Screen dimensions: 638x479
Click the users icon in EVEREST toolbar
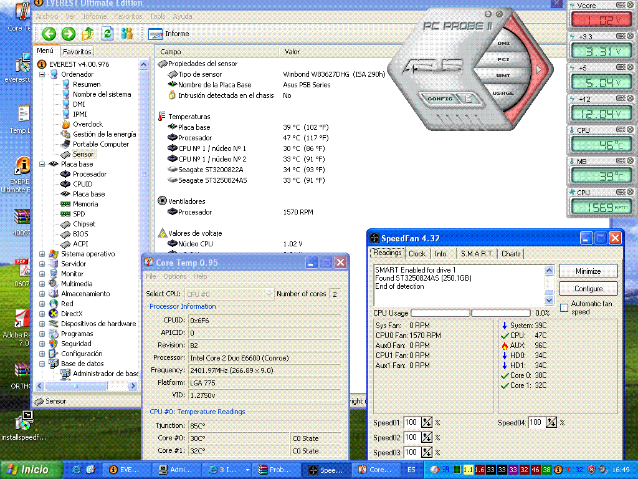click(126, 34)
